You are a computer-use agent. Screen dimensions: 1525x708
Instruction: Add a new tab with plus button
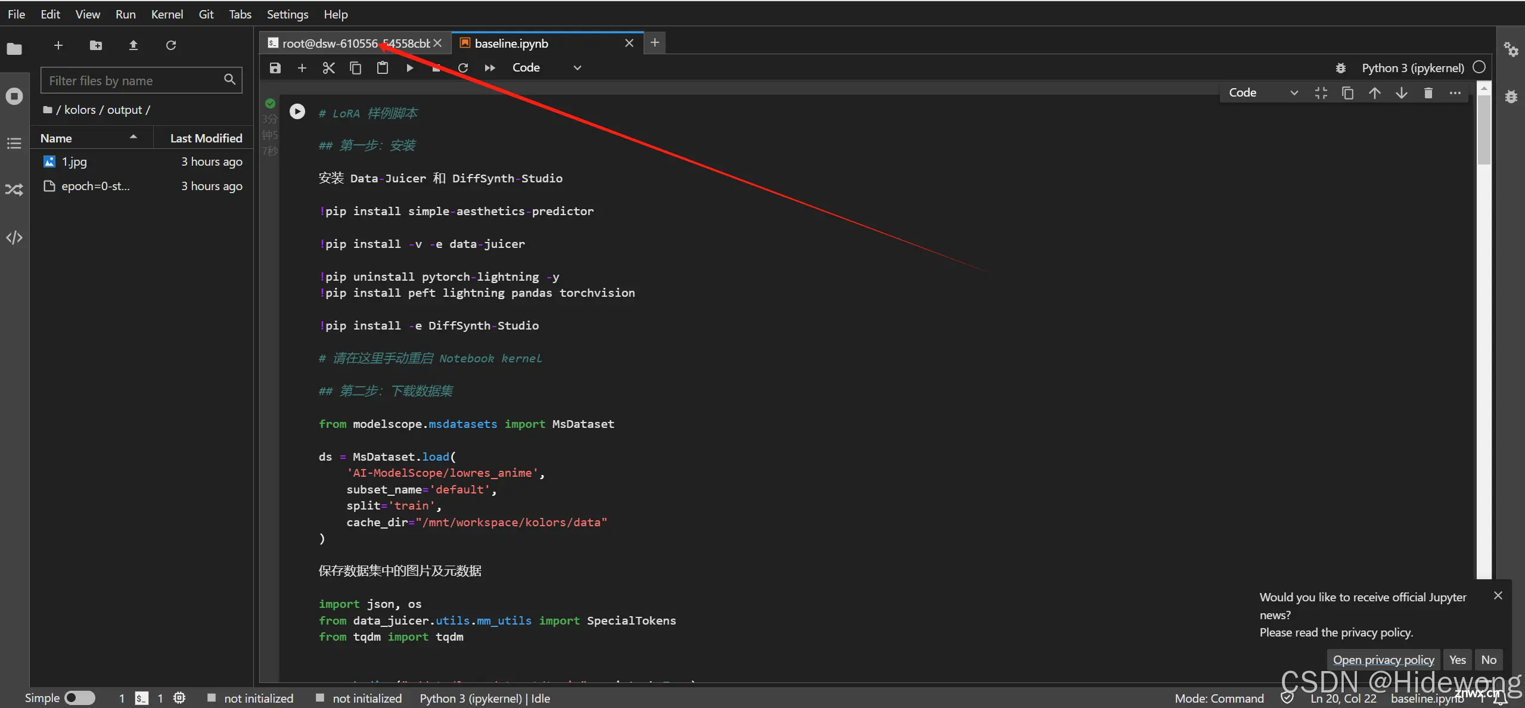[654, 43]
